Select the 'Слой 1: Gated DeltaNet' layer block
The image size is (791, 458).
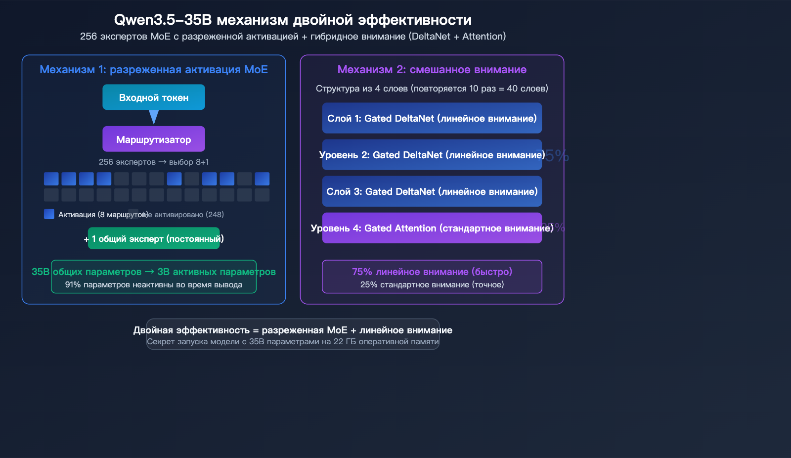coord(432,118)
